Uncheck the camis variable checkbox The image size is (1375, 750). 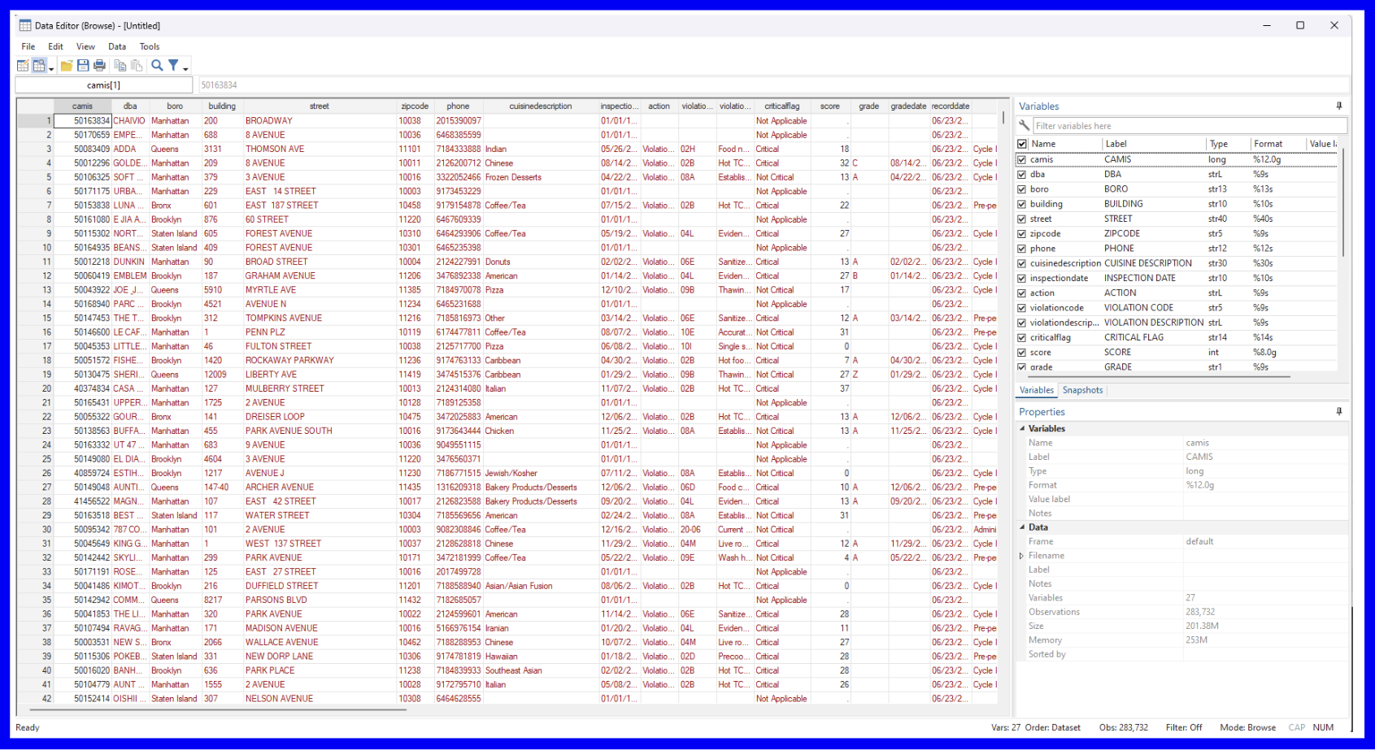click(x=1022, y=159)
